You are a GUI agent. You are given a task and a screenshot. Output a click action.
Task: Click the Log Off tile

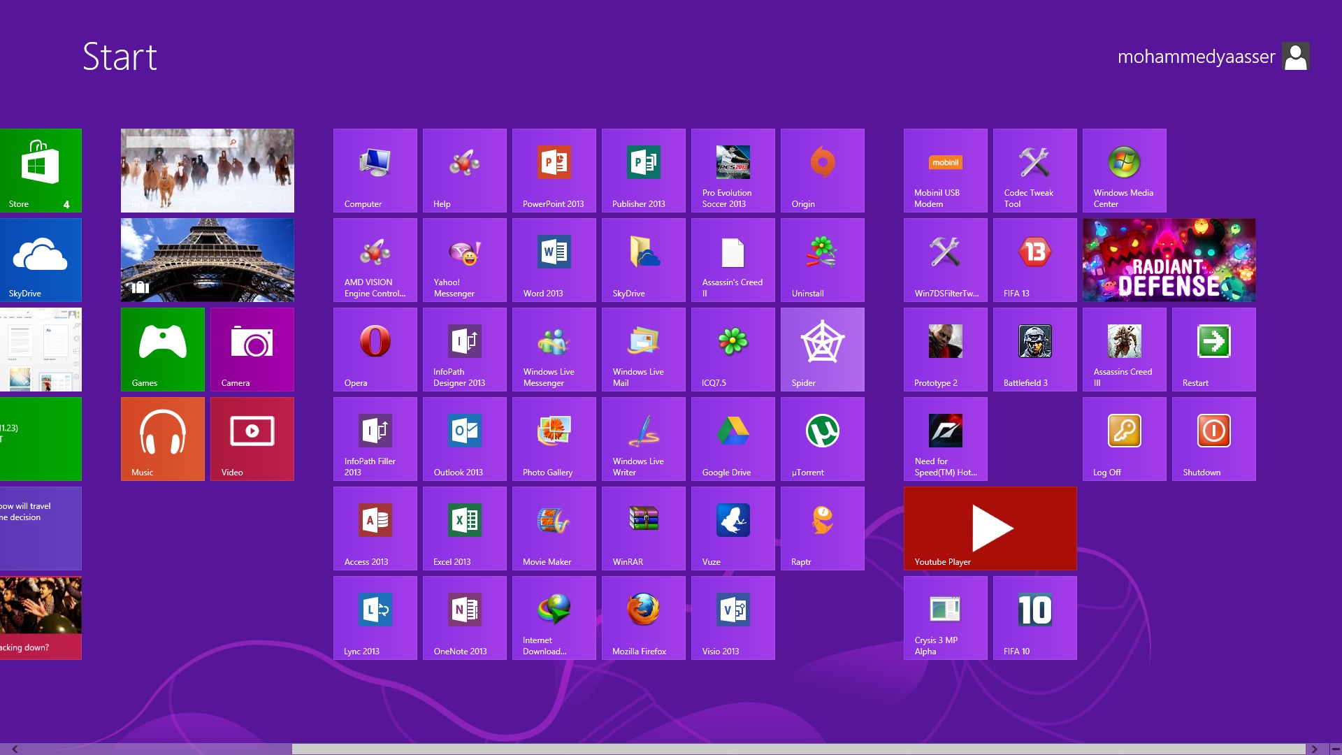point(1125,439)
